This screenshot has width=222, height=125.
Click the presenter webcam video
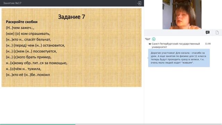(182, 15)
